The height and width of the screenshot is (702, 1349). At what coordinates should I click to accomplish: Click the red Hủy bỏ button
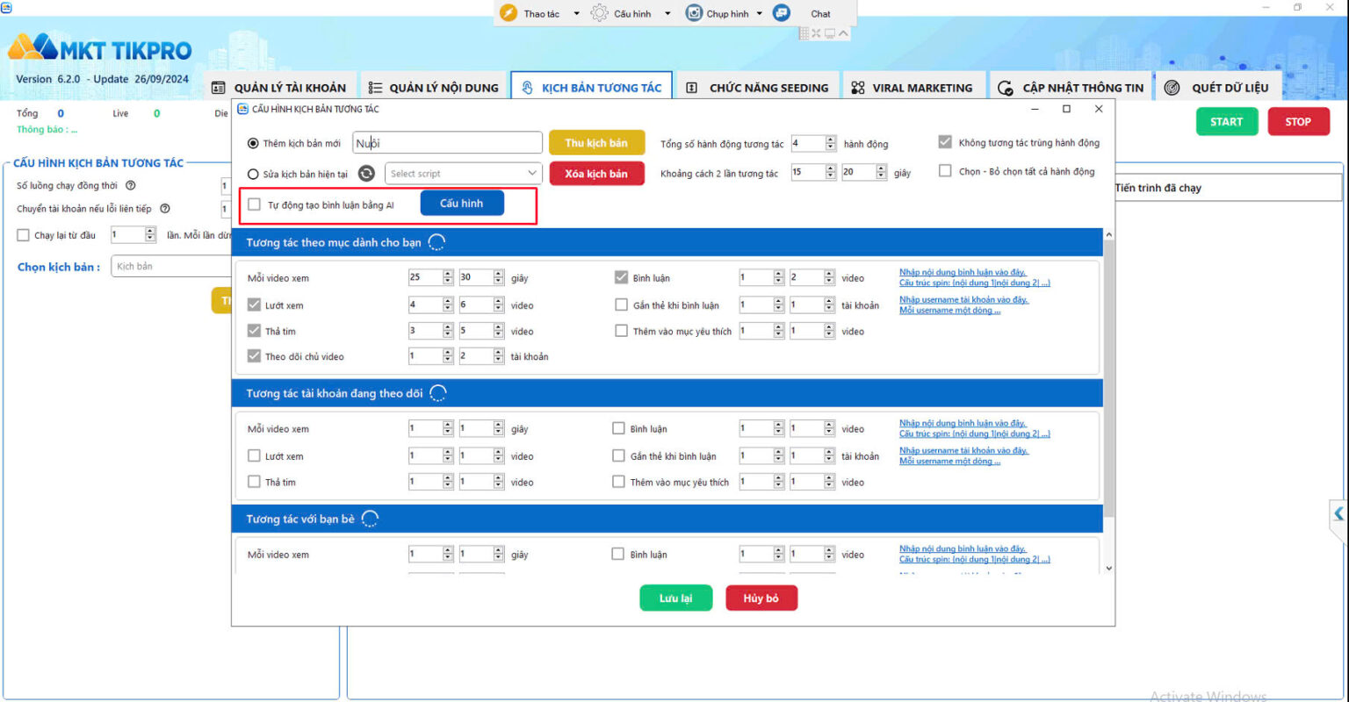761,598
